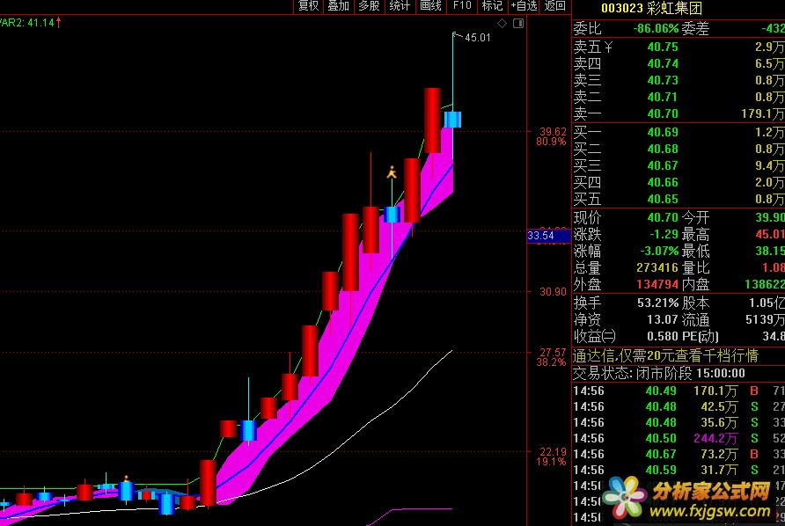Select the 多股 multi-stock view

tap(369, 6)
